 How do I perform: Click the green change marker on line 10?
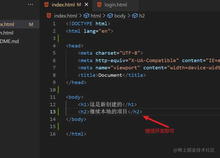[58, 90]
